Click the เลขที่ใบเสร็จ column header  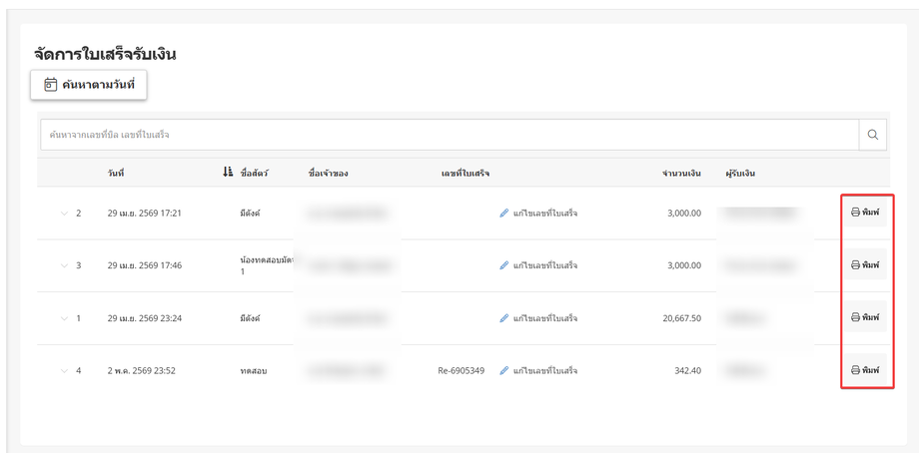click(x=465, y=174)
